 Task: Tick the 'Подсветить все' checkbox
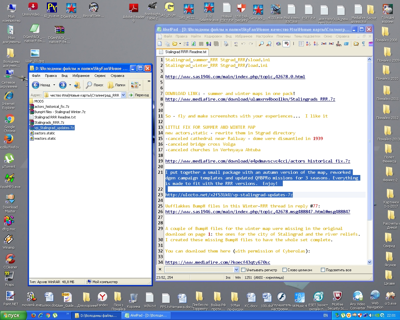click(323, 270)
